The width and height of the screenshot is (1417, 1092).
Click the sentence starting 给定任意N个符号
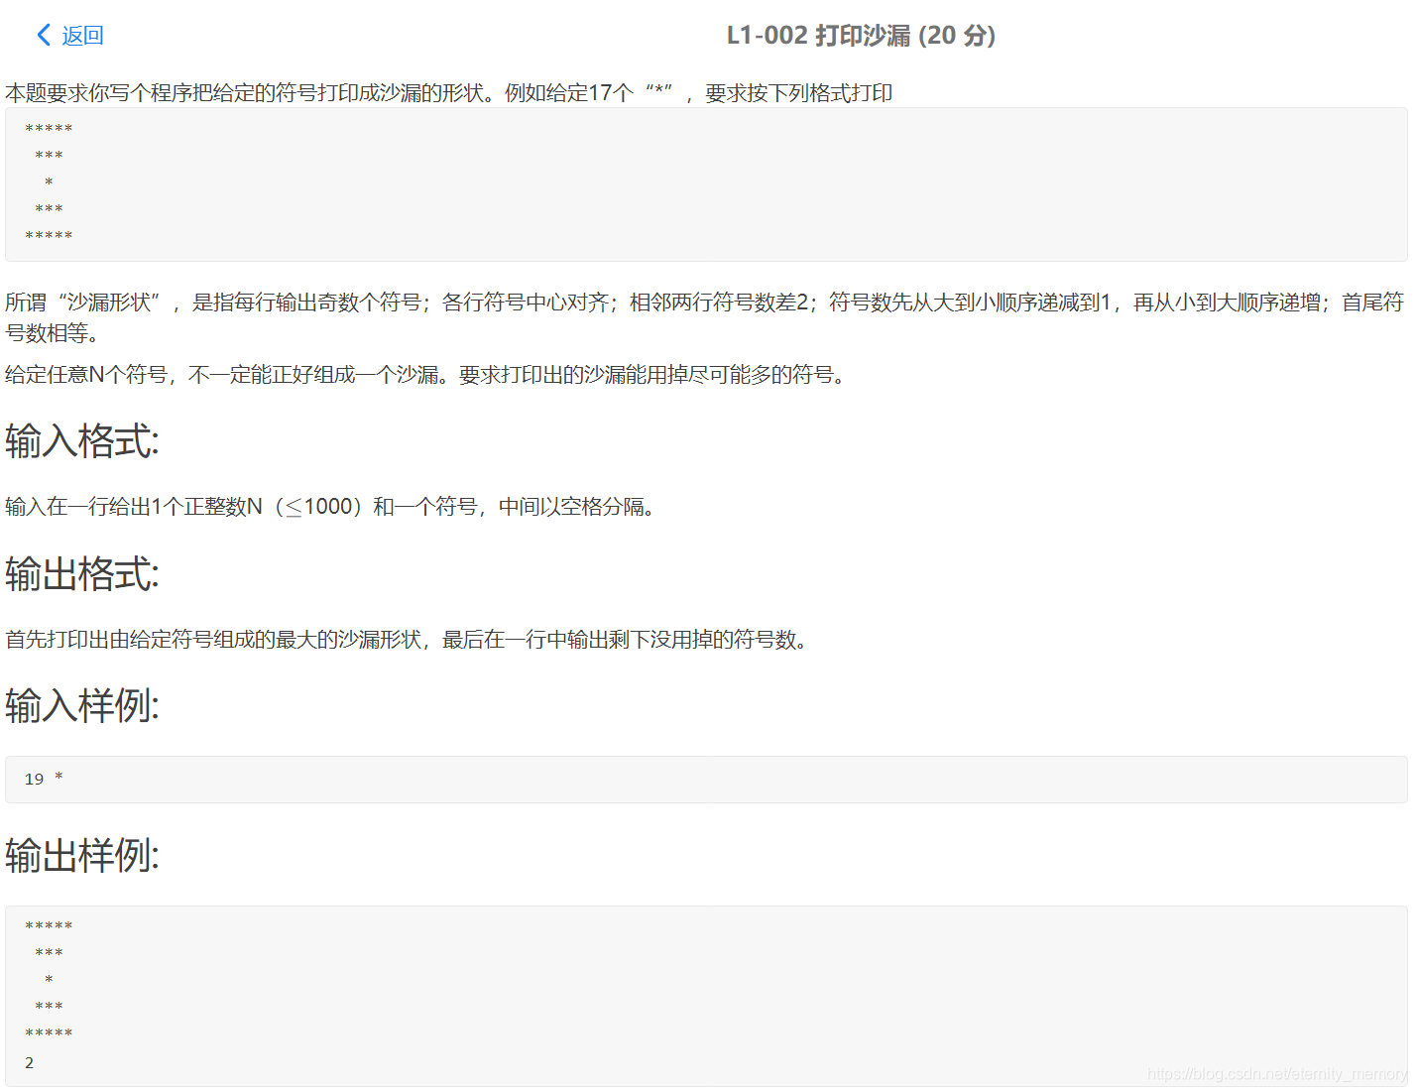[x=428, y=375]
